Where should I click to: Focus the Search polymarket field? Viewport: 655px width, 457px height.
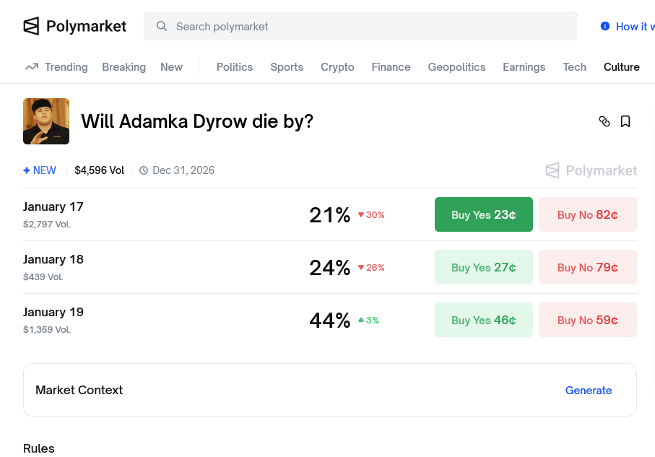[361, 27]
